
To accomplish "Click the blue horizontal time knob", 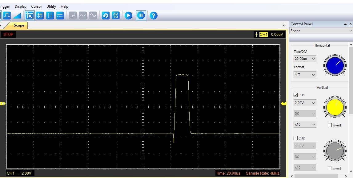I will pyautogui.click(x=335, y=65).
